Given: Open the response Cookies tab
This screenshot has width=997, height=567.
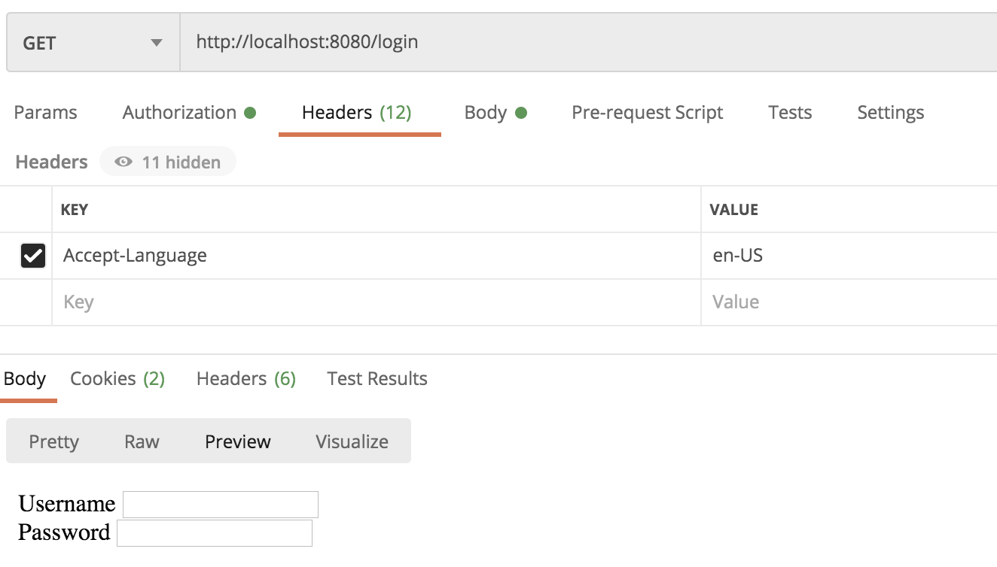Looking at the screenshot, I should [x=117, y=379].
